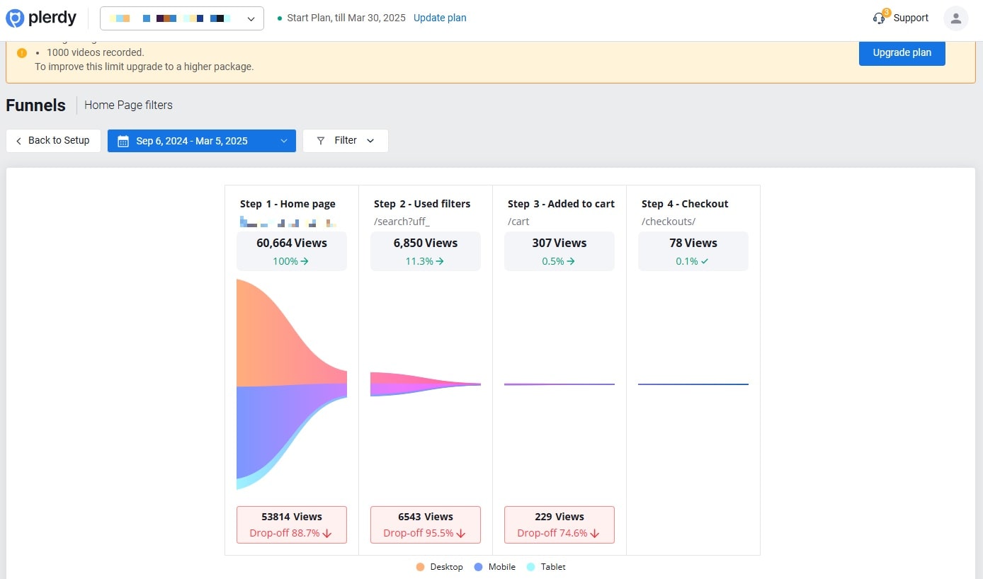Viewport: 983px width, 579px height.
Task: Select the Home Page filters funnel
Action: (x=128, y=105)
